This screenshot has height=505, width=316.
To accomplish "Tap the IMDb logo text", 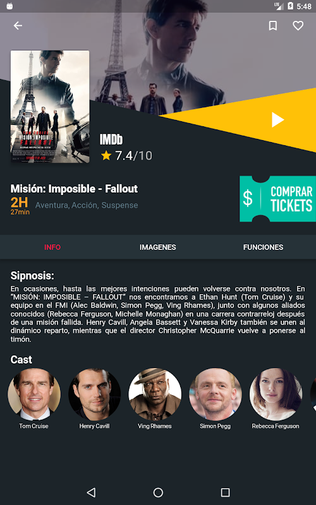I will click(111, 140).
